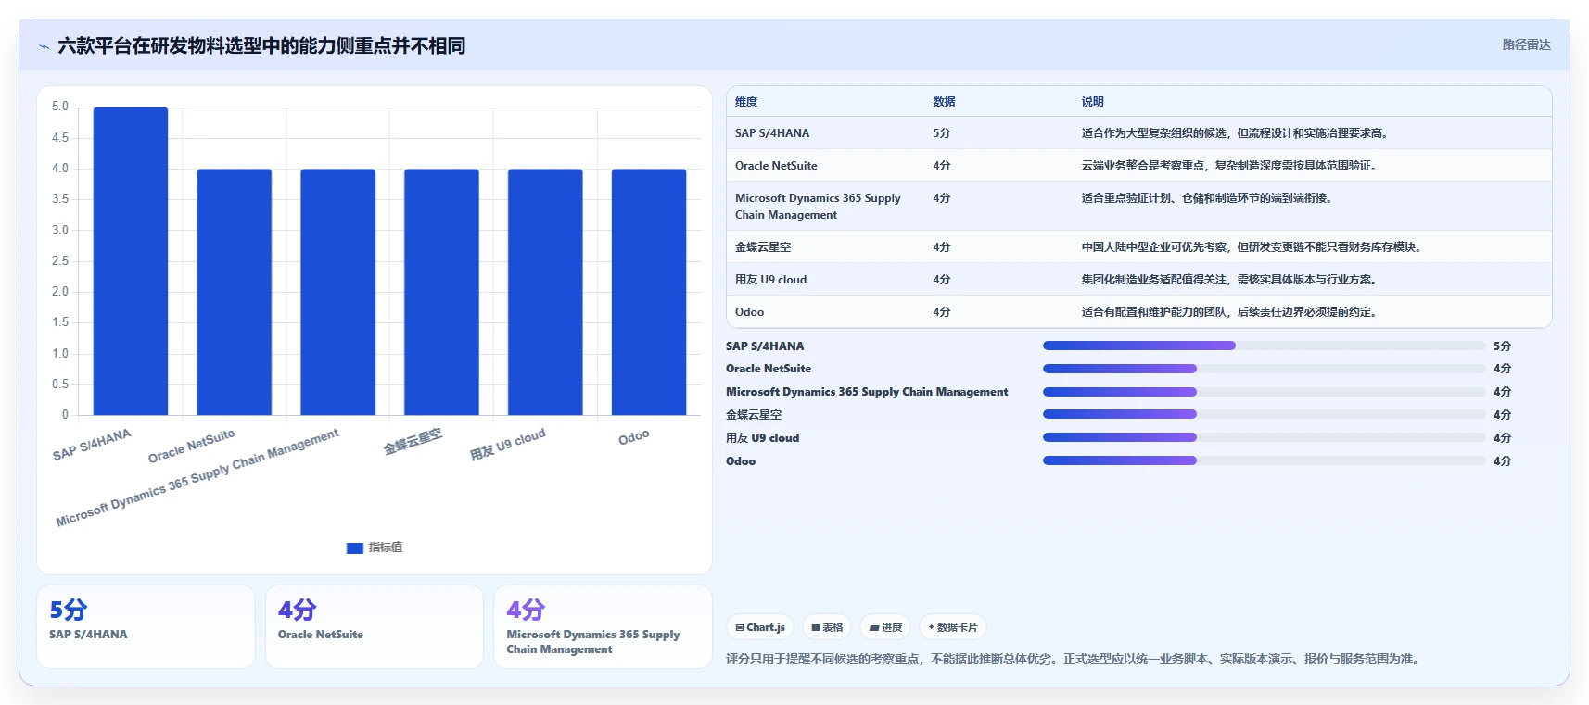The width and height of the screenshot is (1589, 705).
Task: Select the 表格 chip
Action: tap(827, 627)
